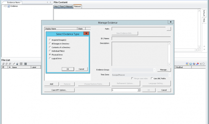
Task: Open the Evidence Group dropdown
Action: click(x=154, y=70)
